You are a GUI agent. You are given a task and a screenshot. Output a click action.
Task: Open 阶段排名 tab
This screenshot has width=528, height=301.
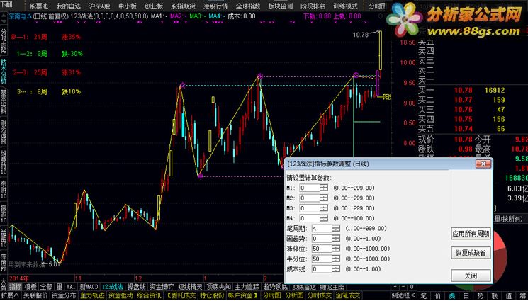tap(313, 6)
